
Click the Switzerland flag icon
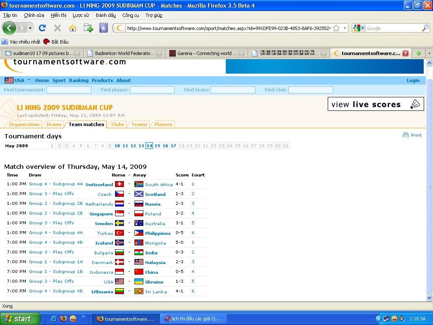point(119,184)
